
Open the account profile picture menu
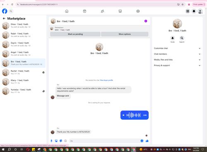coord(200,11)
